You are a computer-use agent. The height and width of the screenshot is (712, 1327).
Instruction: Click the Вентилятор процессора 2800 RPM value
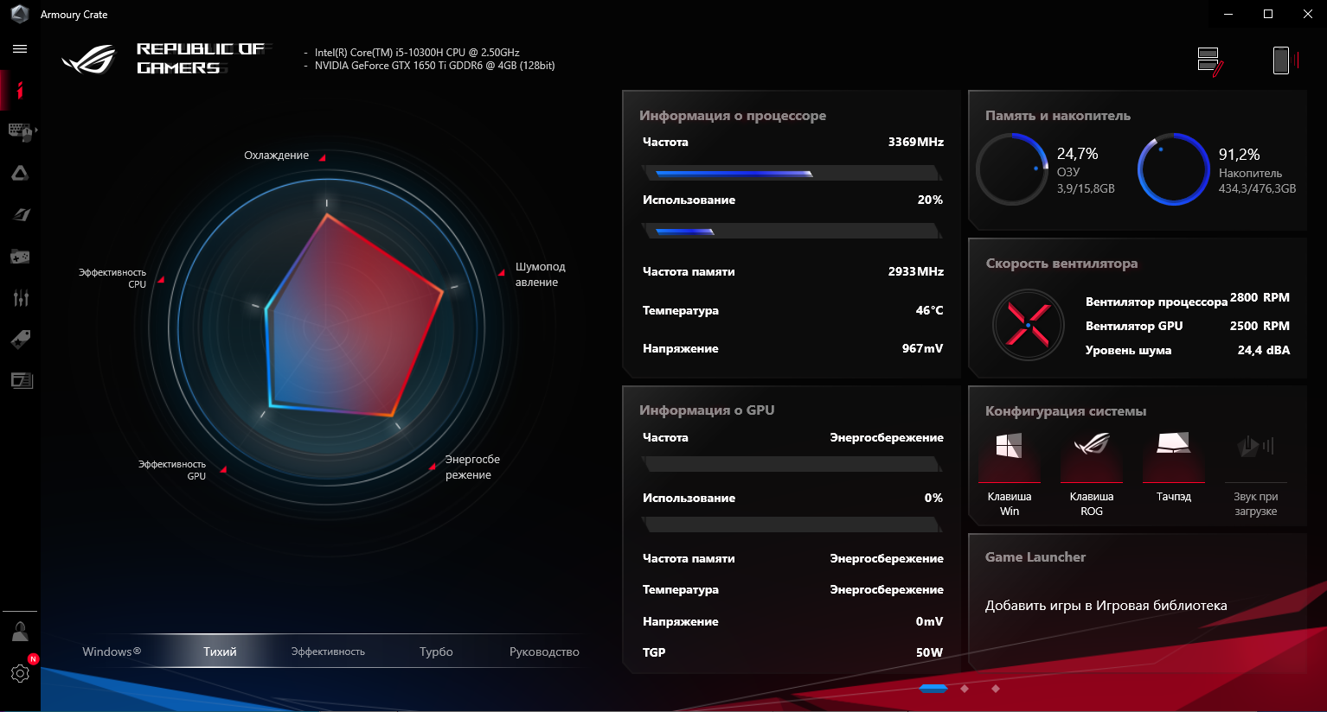pyautogui.click(x=1260, y=297)
